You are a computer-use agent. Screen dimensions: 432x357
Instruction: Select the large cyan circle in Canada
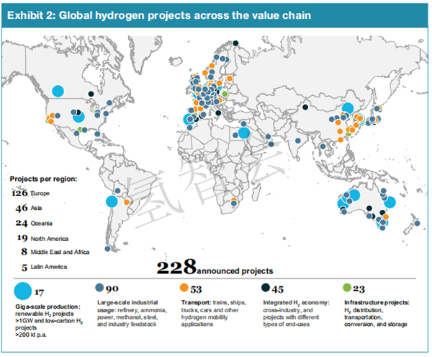click(x=58, y=91)
